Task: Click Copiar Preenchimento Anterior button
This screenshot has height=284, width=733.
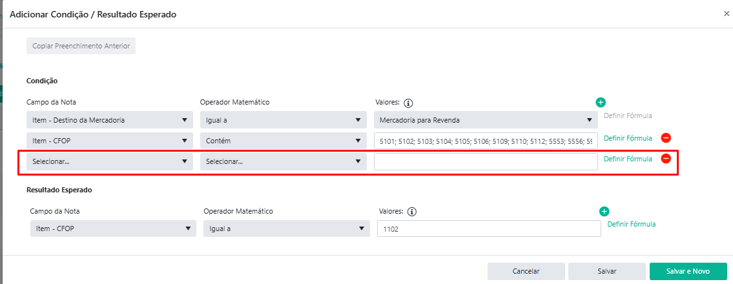Action: (81, 46)
